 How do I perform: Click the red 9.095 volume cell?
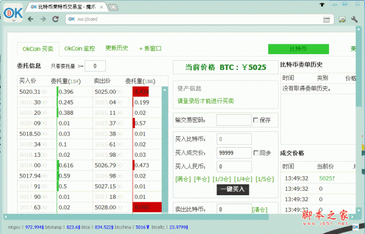147,207
